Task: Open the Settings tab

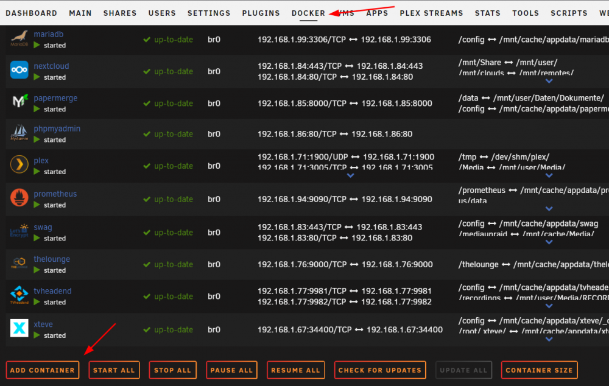Action: click(209, 13)
